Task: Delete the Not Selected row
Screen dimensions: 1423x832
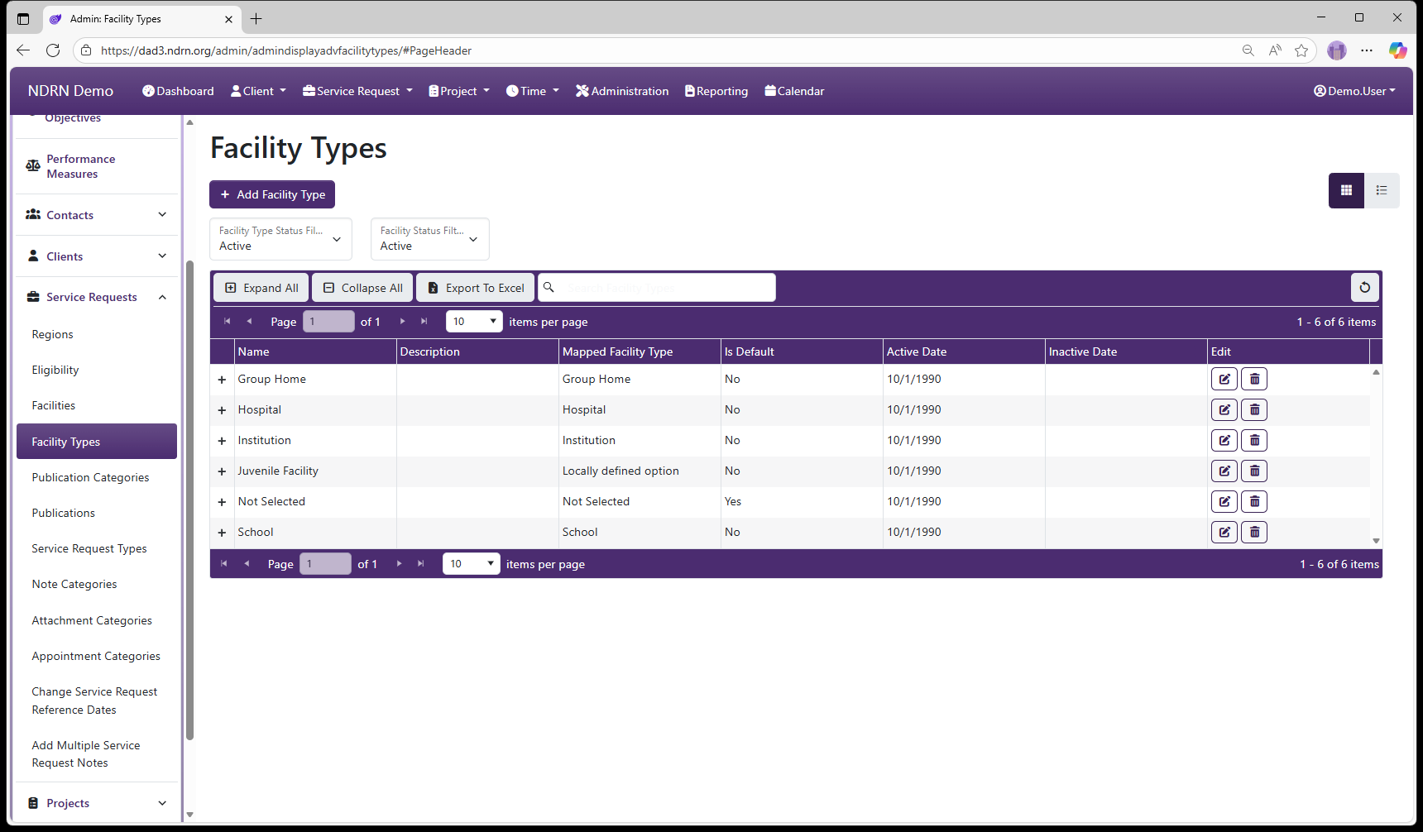Action: click(x=1254, y=501)
